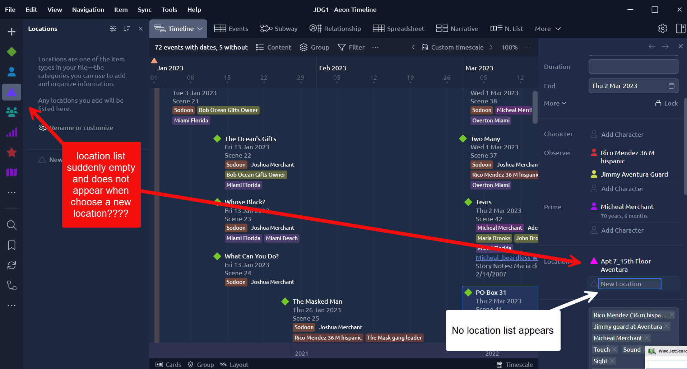
Task: Click Rename or customize link
Action: [82, 128]
